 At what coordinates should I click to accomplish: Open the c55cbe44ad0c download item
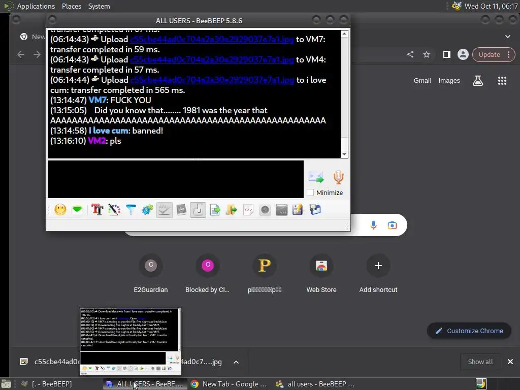point(50,362)
